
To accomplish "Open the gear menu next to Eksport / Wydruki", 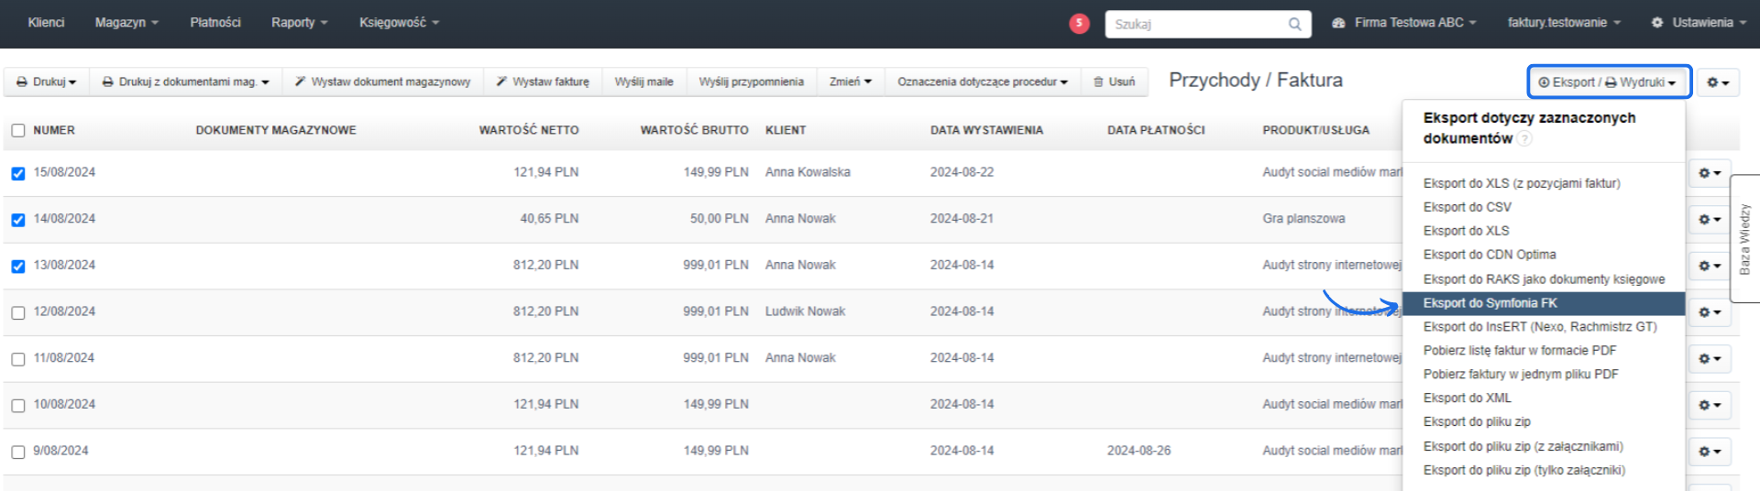I will [1717, 82].
